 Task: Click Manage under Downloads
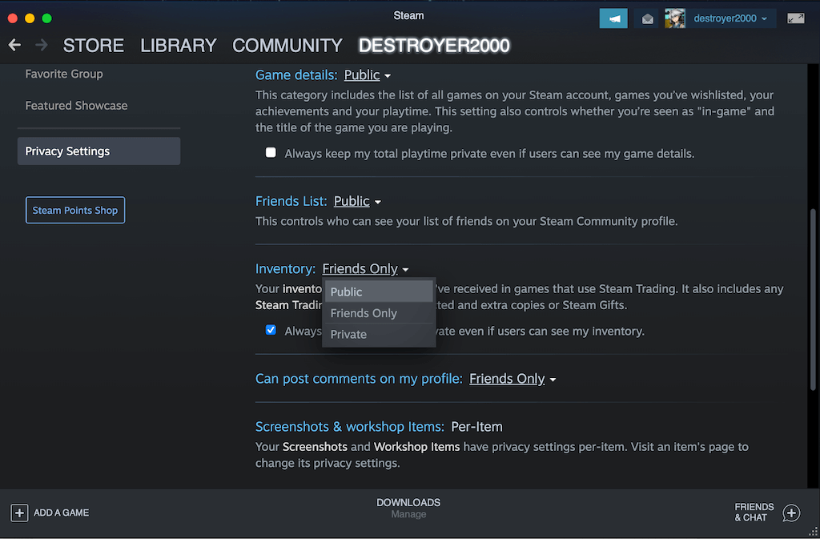coord(408,515)
